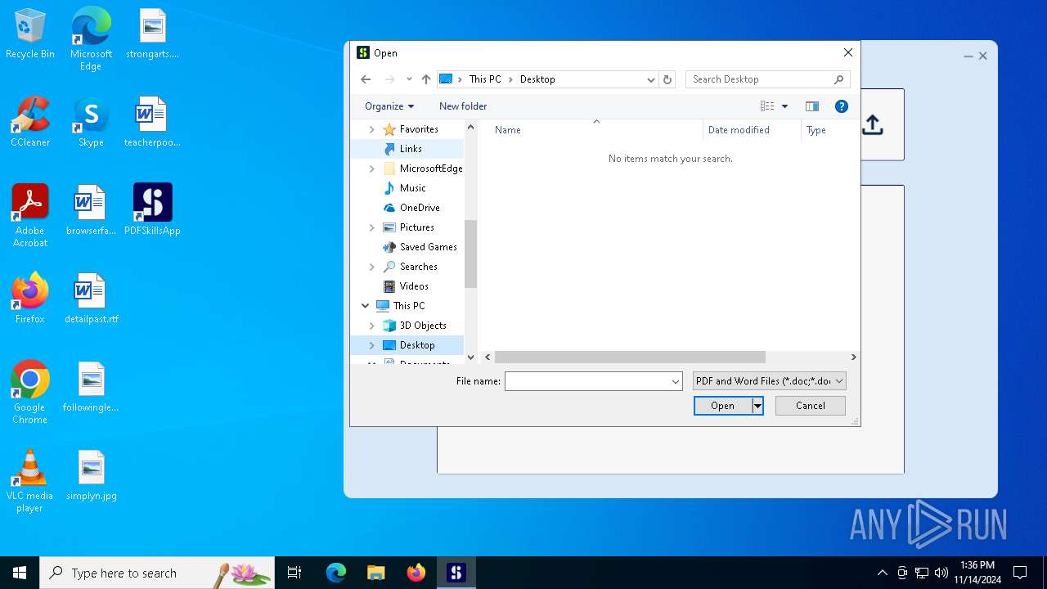Open the change view options dropdown
The image size is (1047, 589).
(x=784, y=106)
